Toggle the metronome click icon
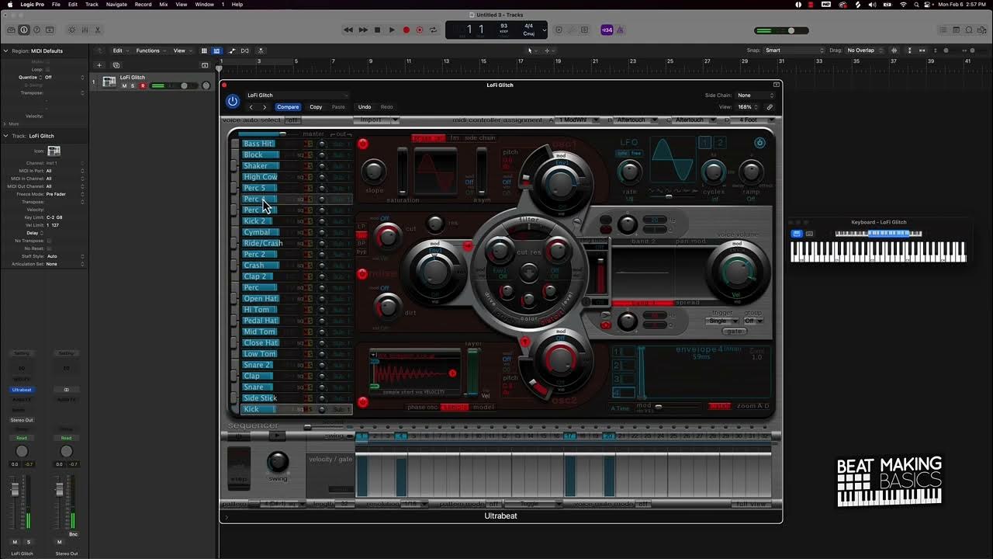 tap(620, 30)
